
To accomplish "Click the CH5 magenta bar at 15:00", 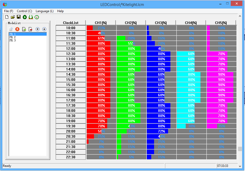I will pos(221,80).
